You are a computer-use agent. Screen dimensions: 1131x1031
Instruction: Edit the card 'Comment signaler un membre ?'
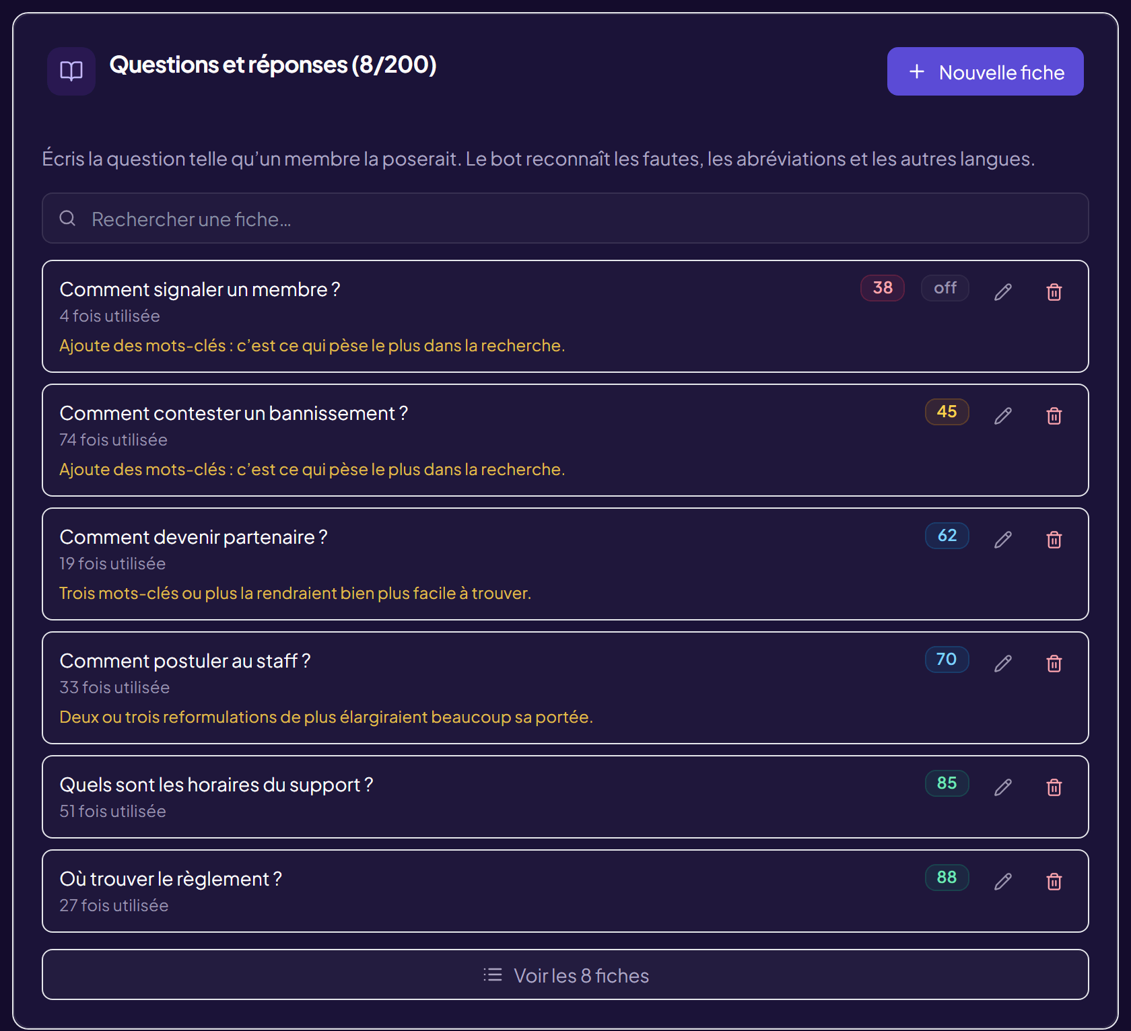pyautogui.click(x=1003, y=291)
